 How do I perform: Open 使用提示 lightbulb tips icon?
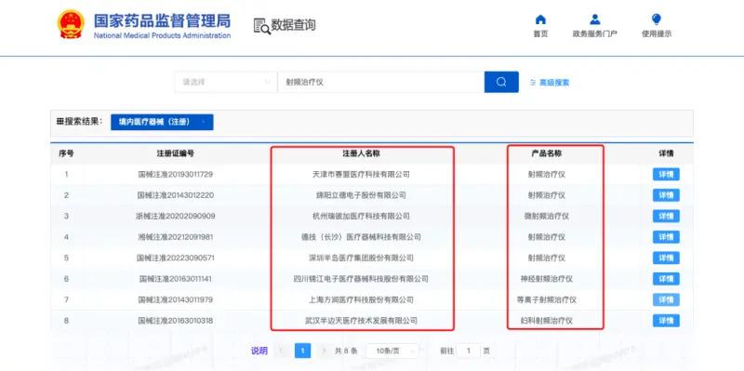(x=657, y=20)
